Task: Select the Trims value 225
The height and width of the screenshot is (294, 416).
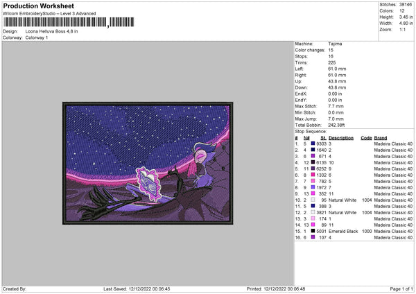Action: point(331,62)
